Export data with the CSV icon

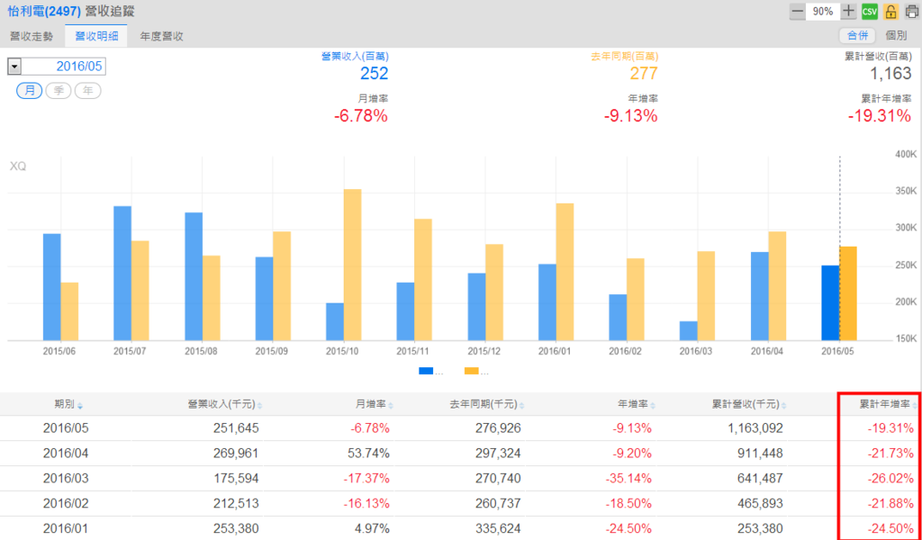pos(870,11)
